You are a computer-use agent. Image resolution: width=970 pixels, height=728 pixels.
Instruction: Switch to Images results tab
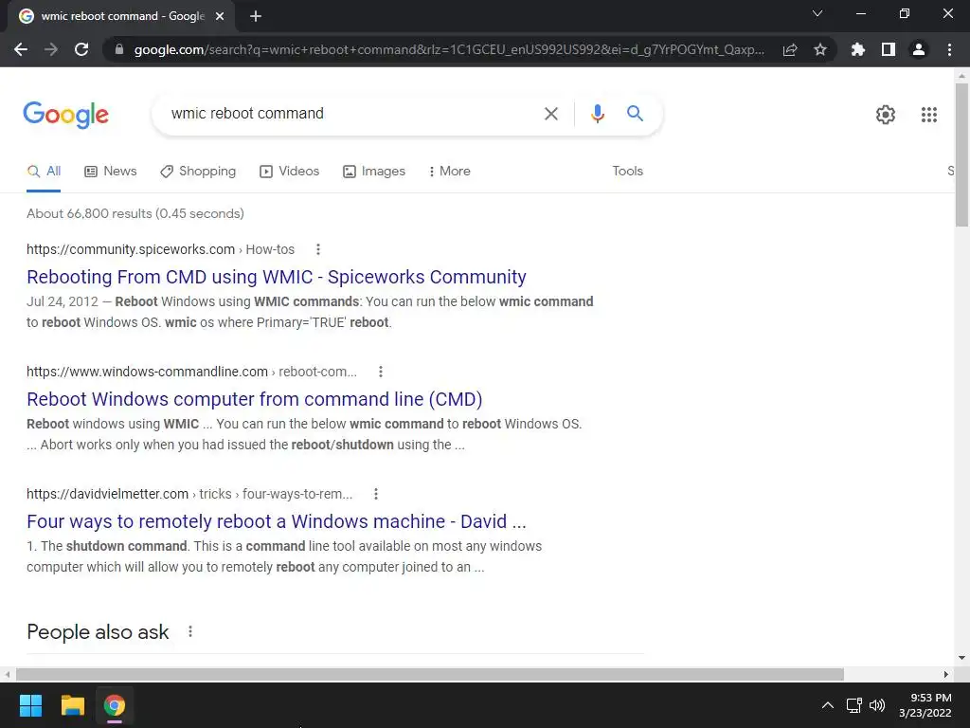(x=374, y=172)
